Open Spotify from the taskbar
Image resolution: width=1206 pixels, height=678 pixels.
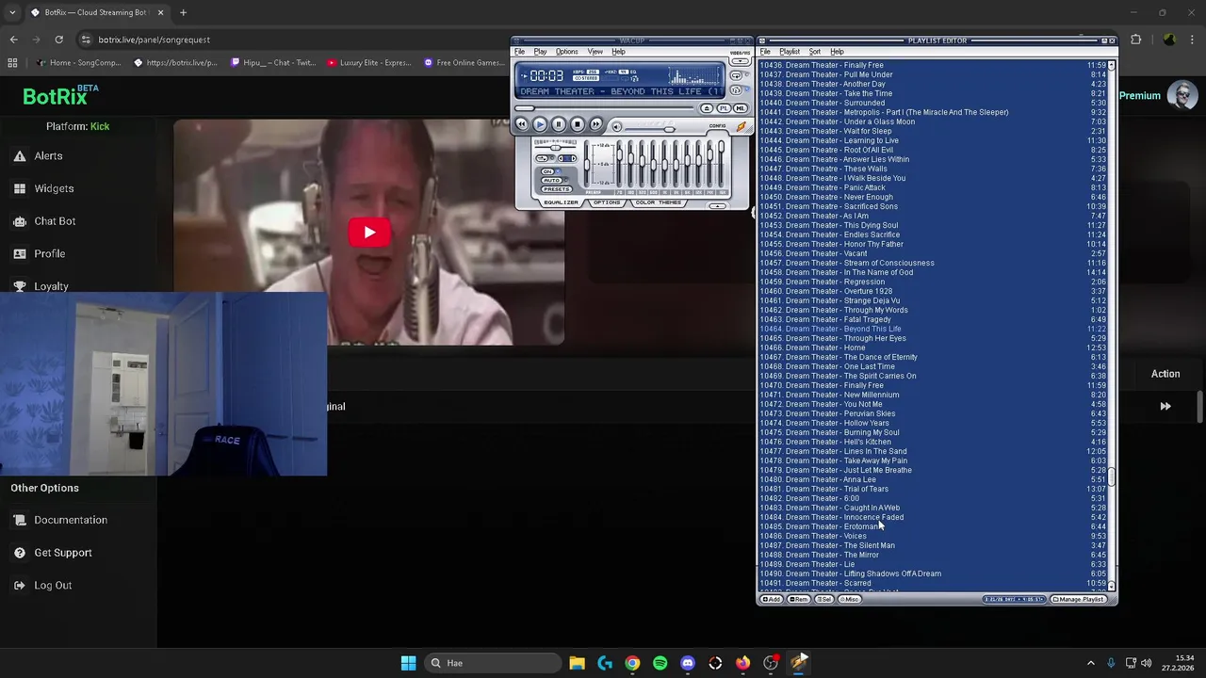pos(660,663)
